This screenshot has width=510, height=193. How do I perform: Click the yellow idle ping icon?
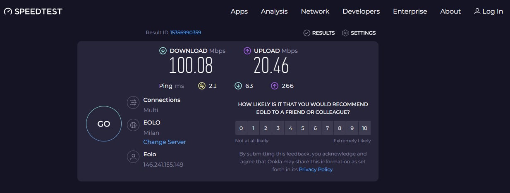click(x=202, y=86)
